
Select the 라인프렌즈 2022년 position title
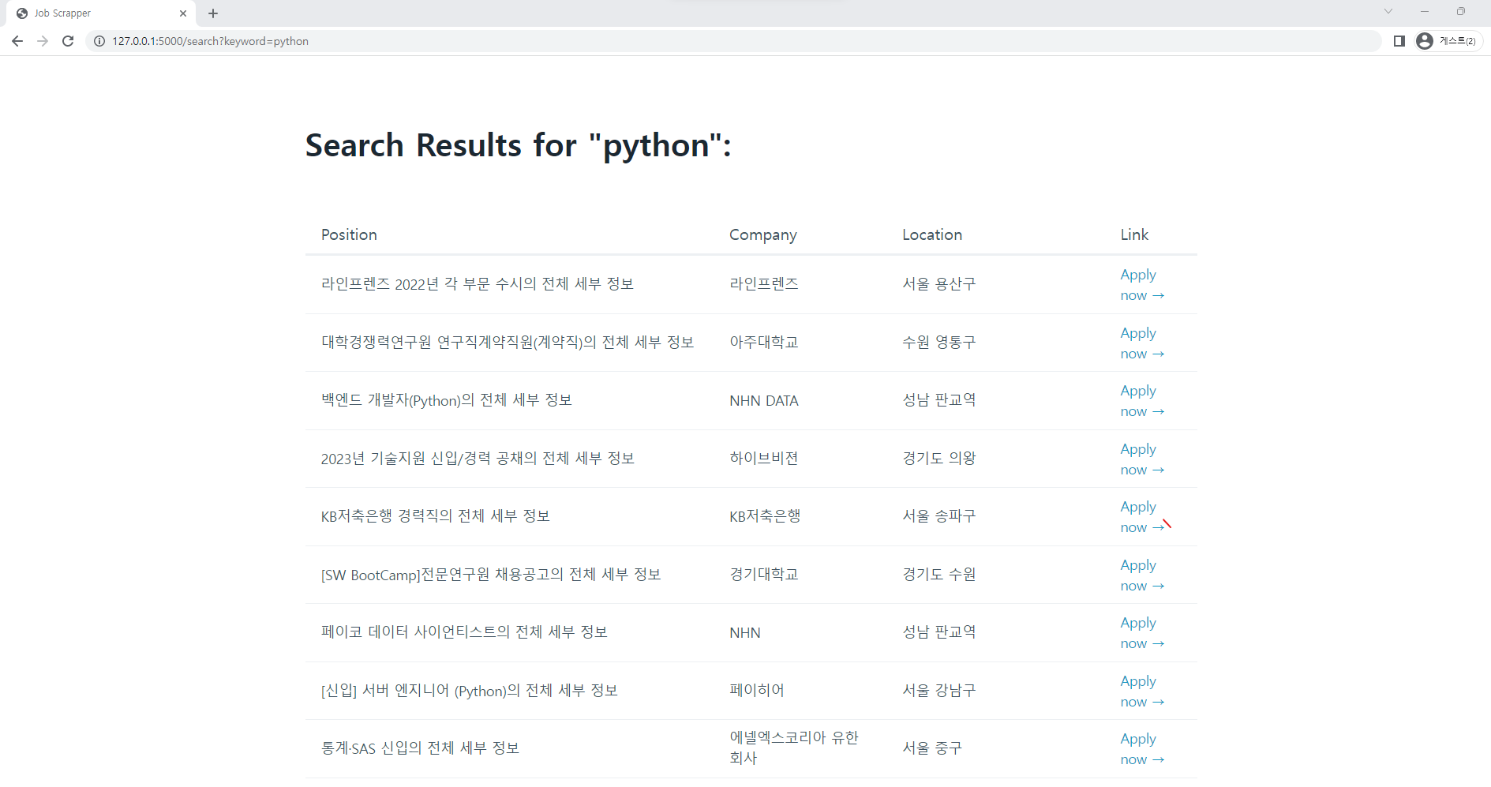(478, 284)
